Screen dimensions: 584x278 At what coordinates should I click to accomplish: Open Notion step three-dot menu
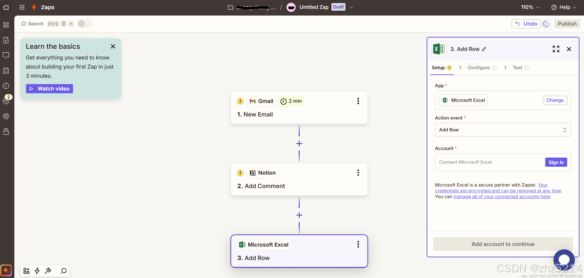[x=358, y=173]
